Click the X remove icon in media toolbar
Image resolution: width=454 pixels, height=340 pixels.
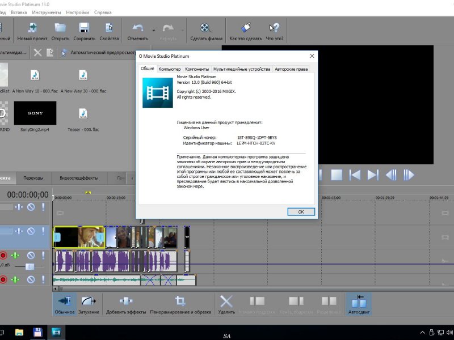tap(37, 53)
